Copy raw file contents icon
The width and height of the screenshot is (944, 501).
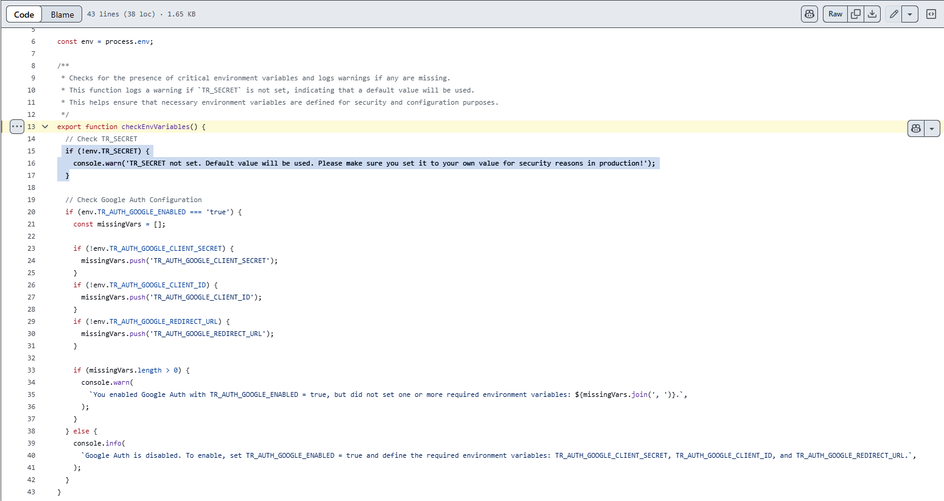tap(856, 14)
